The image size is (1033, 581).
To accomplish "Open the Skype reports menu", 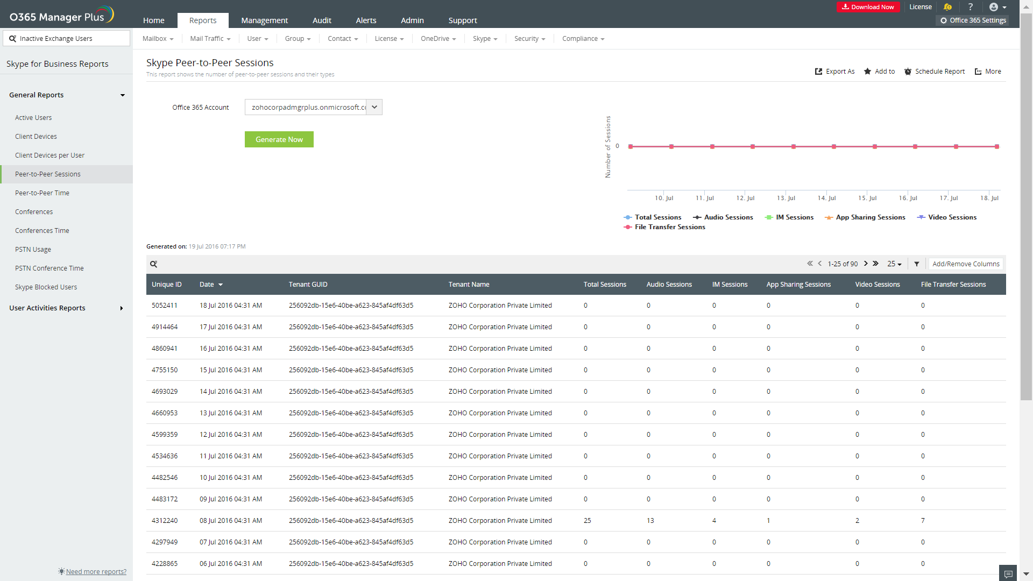I will (485, 39).
